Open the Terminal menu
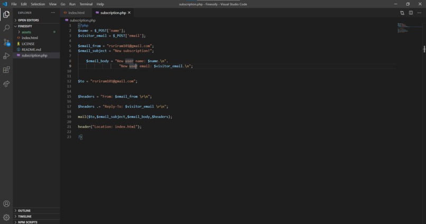 [x=86, y=4]
